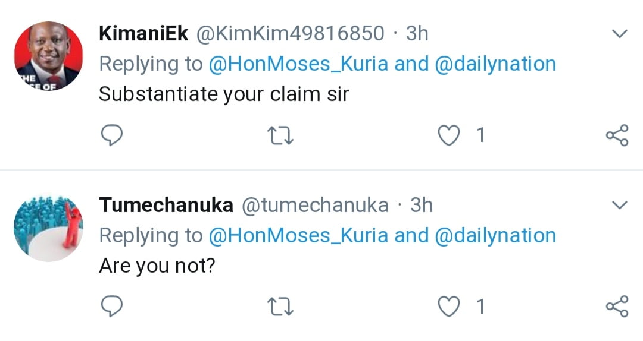
Task: Open KimaniEk's display name
Action: pos(143,34)
